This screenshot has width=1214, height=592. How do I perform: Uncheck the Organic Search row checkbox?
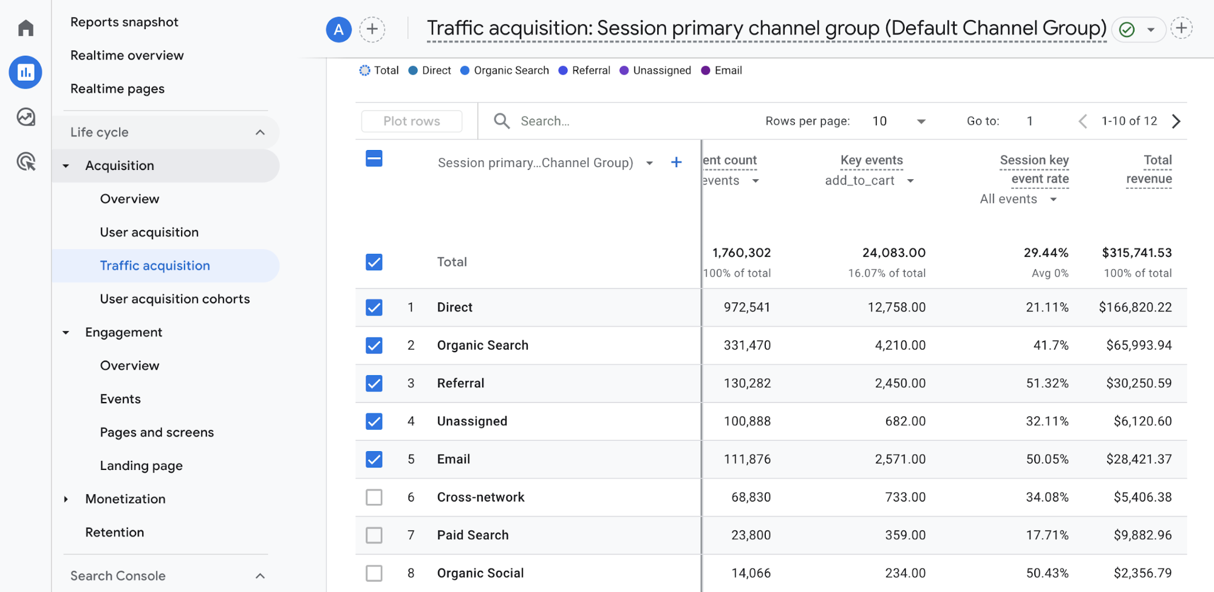(x=374, y=345)
